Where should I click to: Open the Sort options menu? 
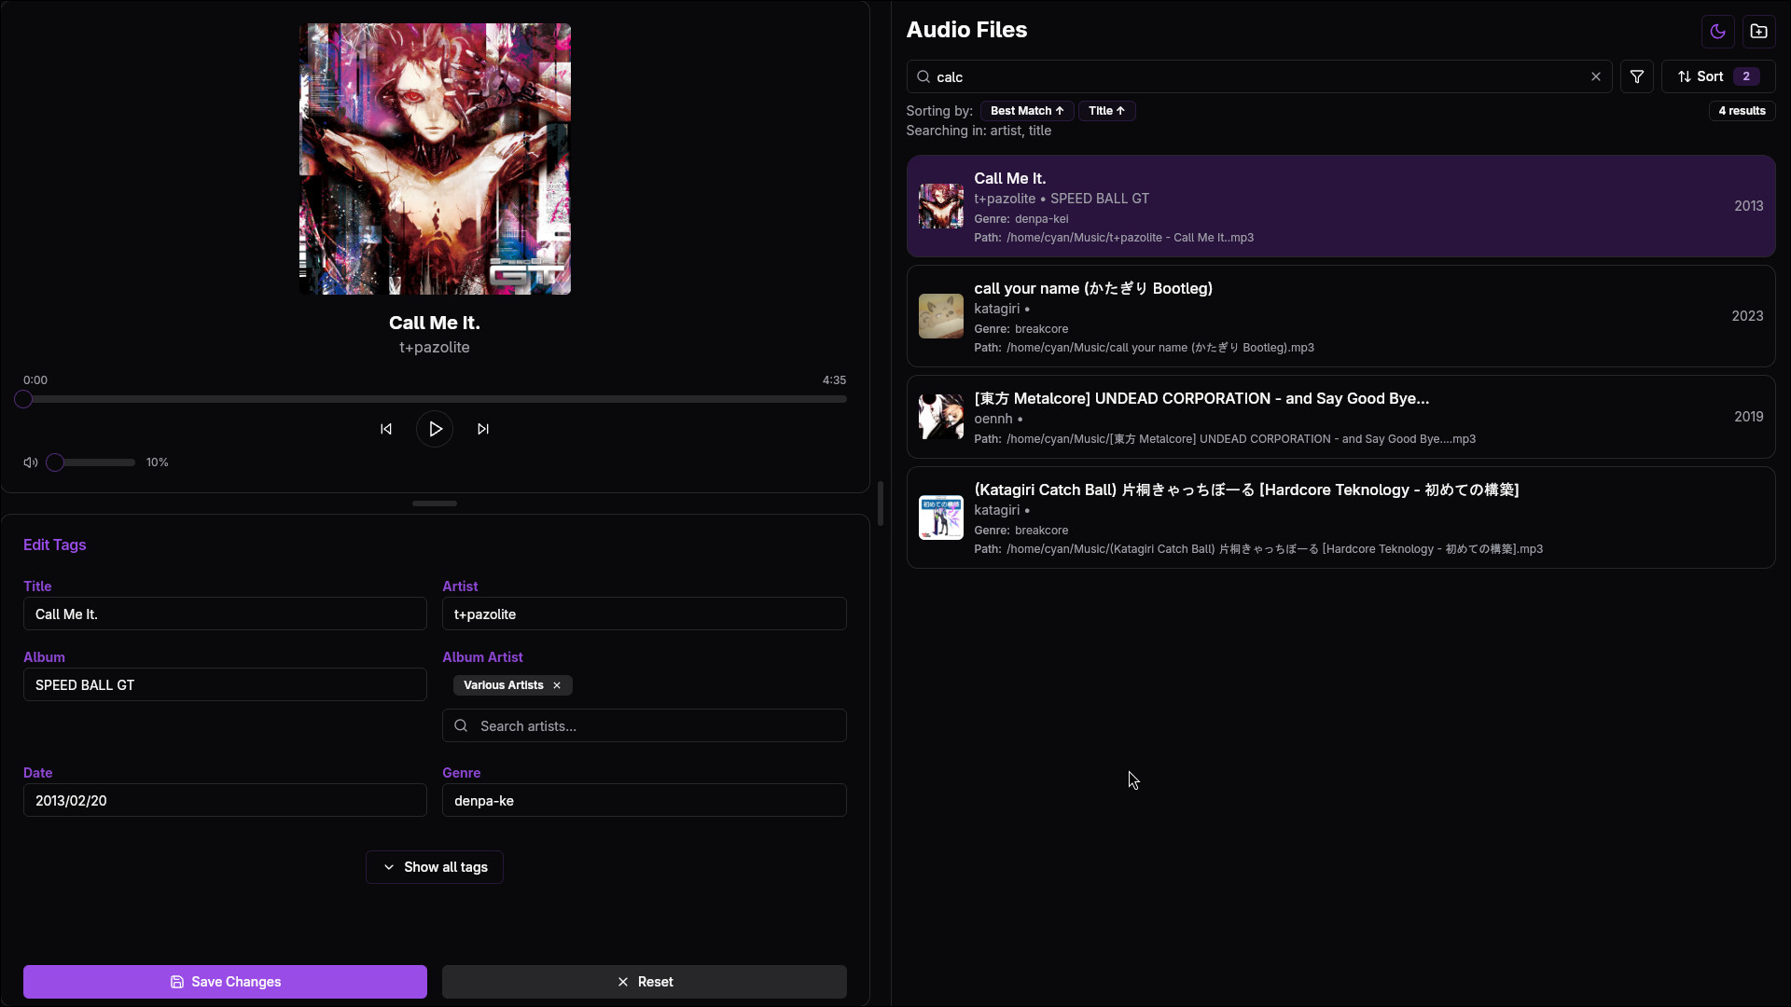pos(1717,76)
